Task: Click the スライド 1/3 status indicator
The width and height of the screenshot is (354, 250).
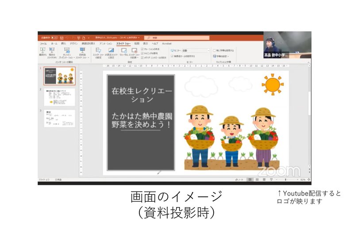Action: pyautogui.click(x=44, y=180)
